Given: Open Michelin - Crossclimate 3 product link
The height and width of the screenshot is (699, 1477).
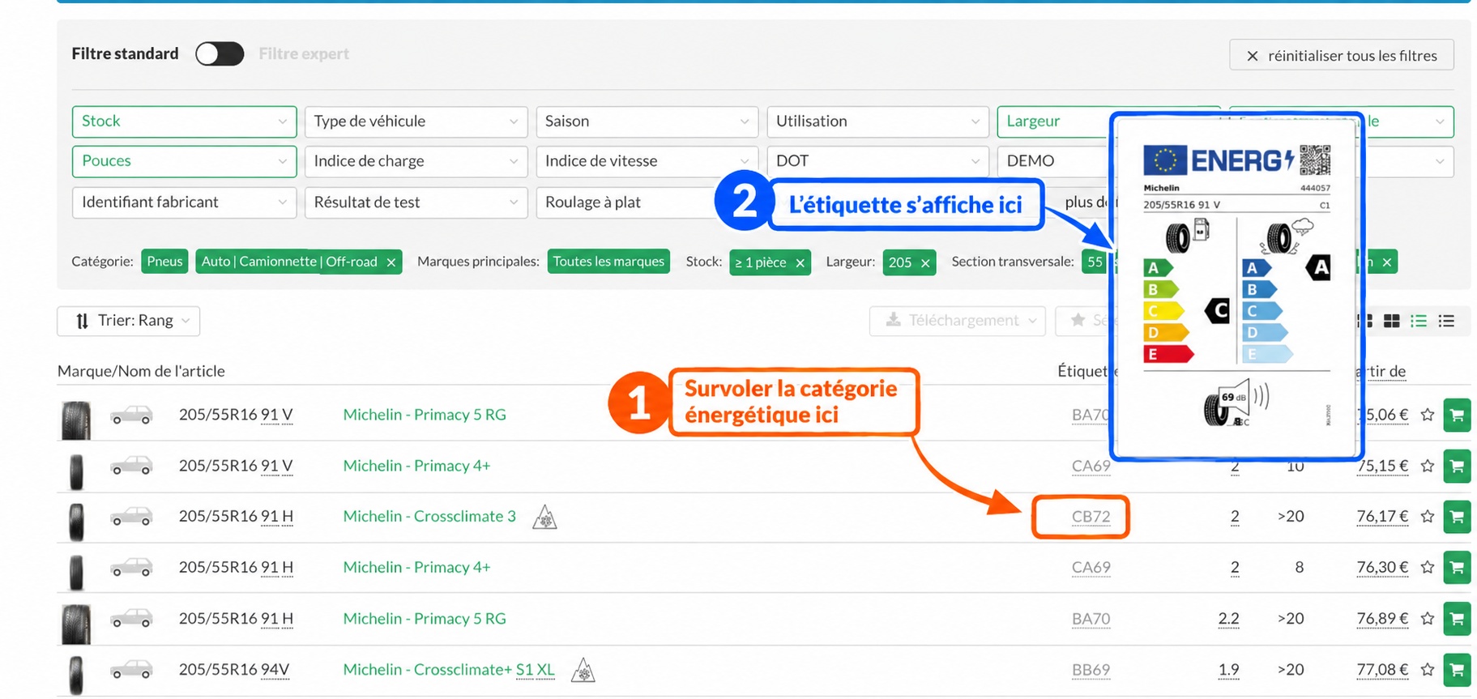Looking at the screenshot, I should coord(429,517).
